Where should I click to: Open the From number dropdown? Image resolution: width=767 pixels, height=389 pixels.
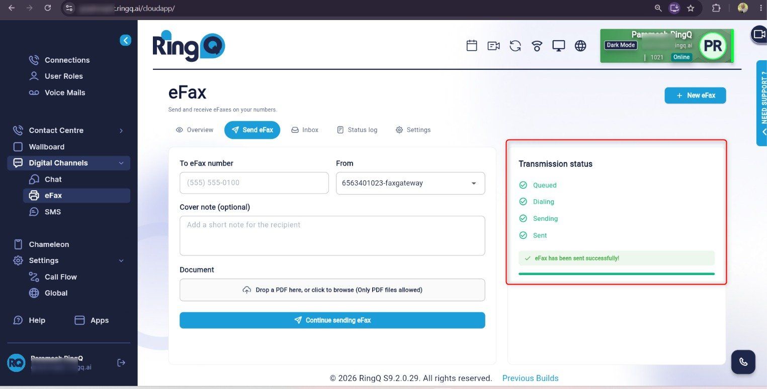click(x=410, y=183)
